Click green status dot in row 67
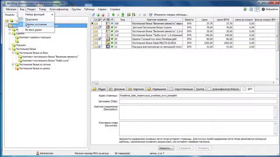280x157 pixels. (x=112, y=27)
